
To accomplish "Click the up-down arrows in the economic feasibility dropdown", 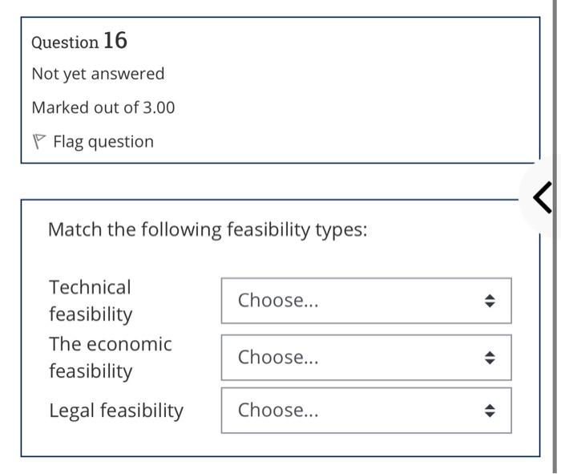I will (x=490, y=358).
